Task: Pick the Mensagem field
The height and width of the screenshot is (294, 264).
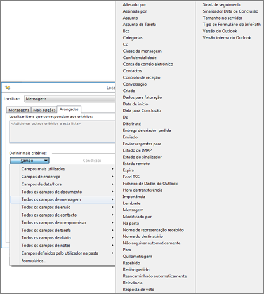Action: 133,210
